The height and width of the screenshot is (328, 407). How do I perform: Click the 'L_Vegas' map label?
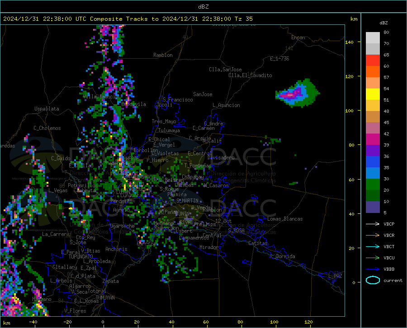(58, 190)
